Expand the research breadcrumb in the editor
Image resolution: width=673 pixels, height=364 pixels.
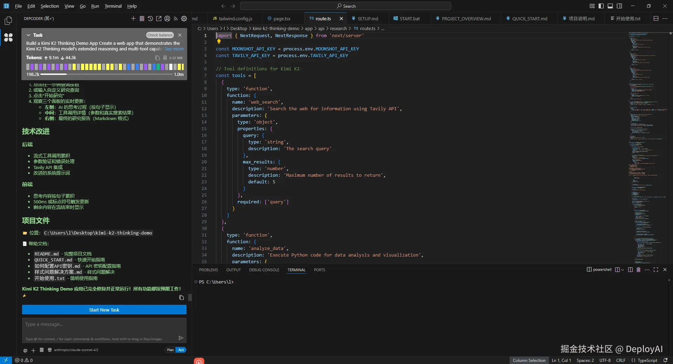click(338, 28)
